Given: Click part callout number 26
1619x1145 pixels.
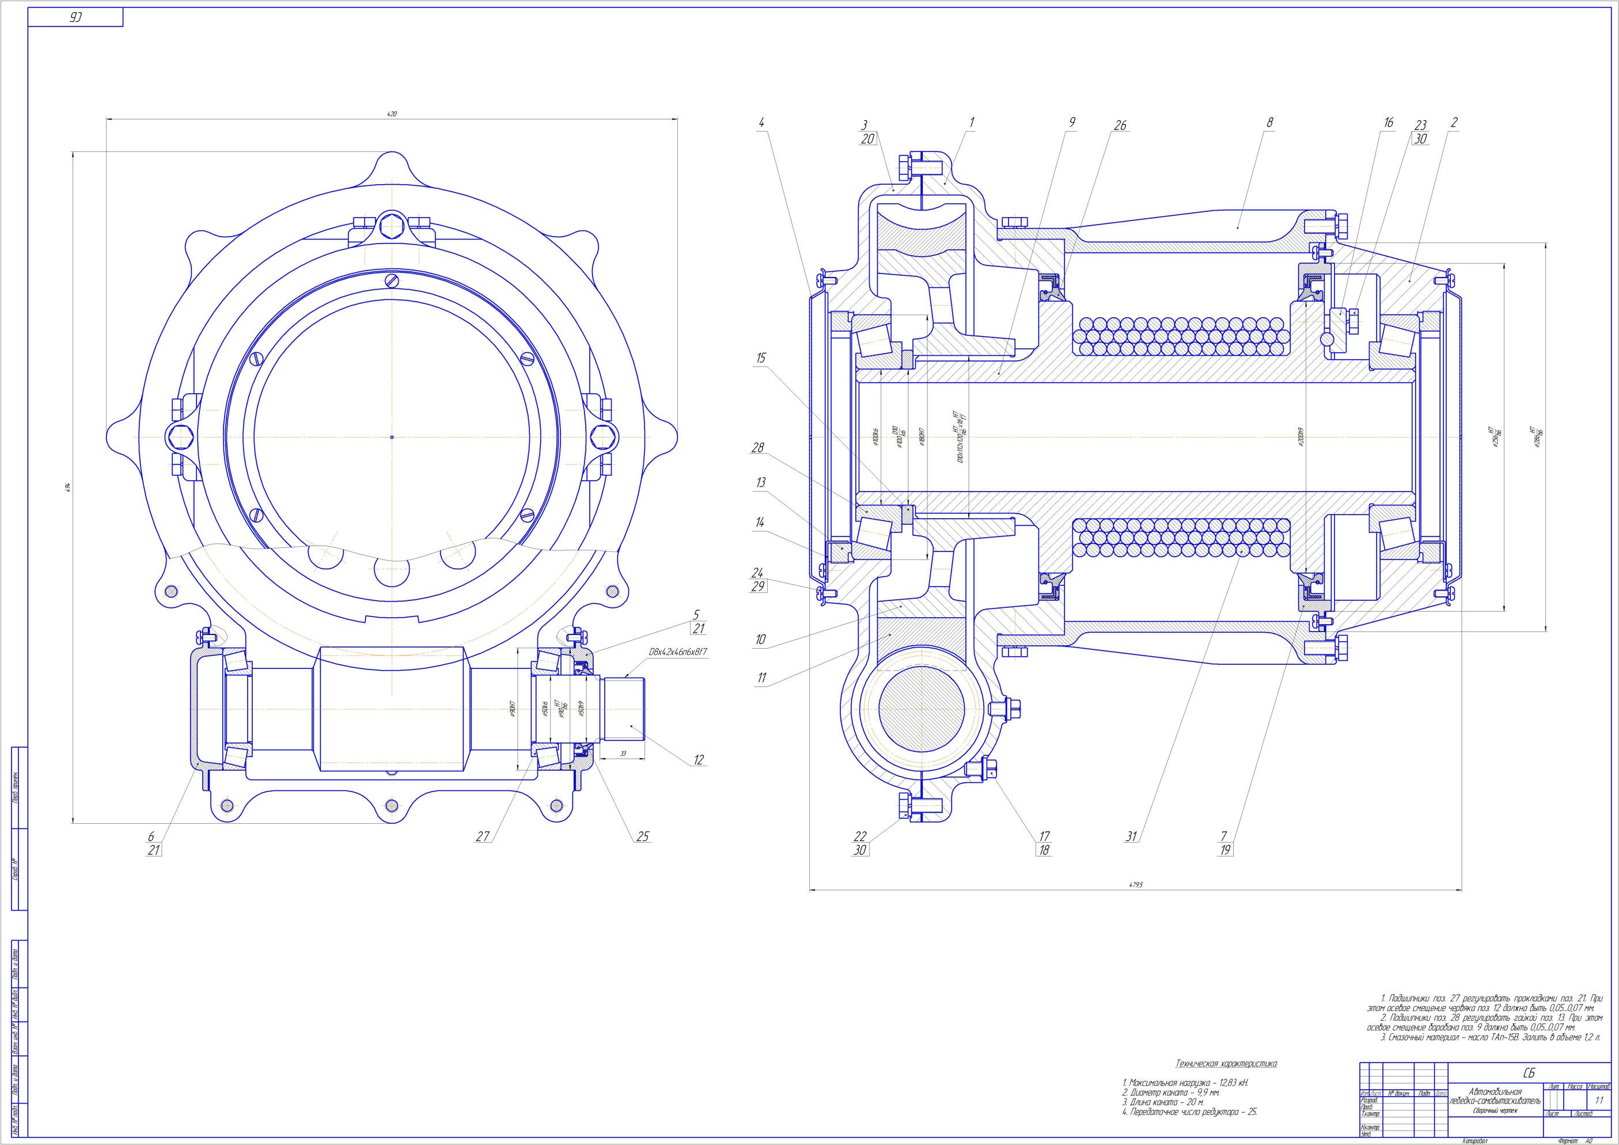Looking at the screenshot, I should click(x=1120, y=125).
